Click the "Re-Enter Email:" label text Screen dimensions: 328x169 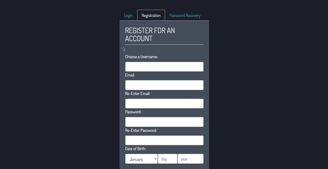(138, 94)
